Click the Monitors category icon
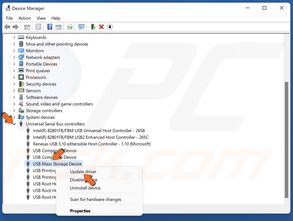 tap(21, 51)
